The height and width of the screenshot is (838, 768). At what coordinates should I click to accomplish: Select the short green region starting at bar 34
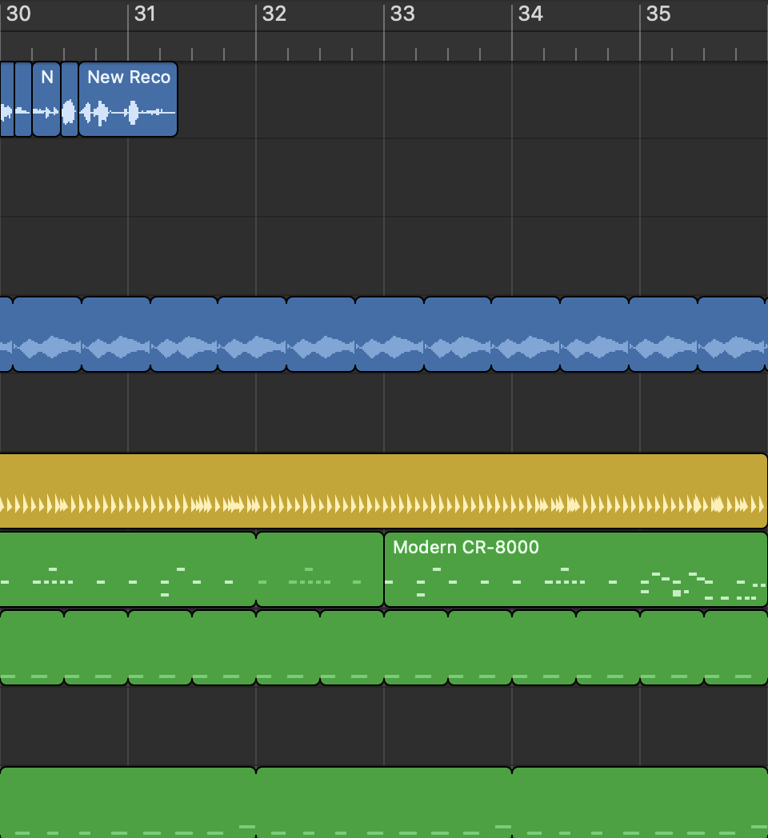(544, 648)
